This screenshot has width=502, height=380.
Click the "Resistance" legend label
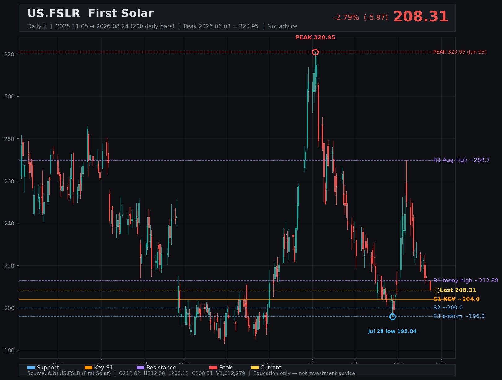coord(161,368)
